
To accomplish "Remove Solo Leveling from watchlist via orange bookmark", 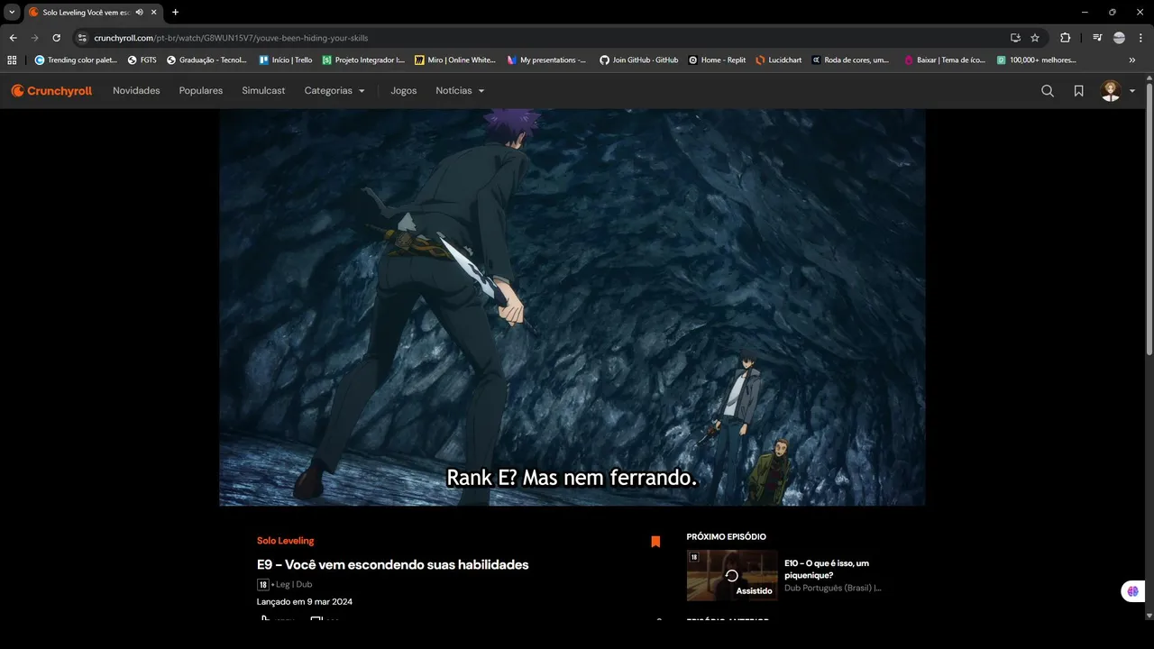I will coord(655,542).
